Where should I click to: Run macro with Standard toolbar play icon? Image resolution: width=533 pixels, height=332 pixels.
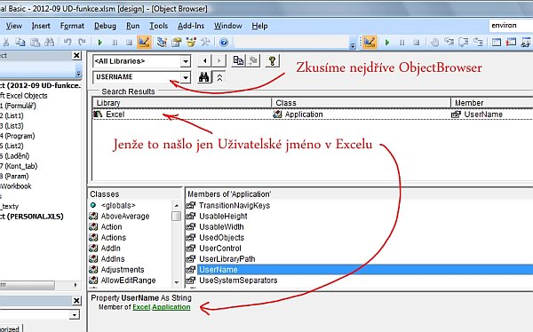click(99, 42)
